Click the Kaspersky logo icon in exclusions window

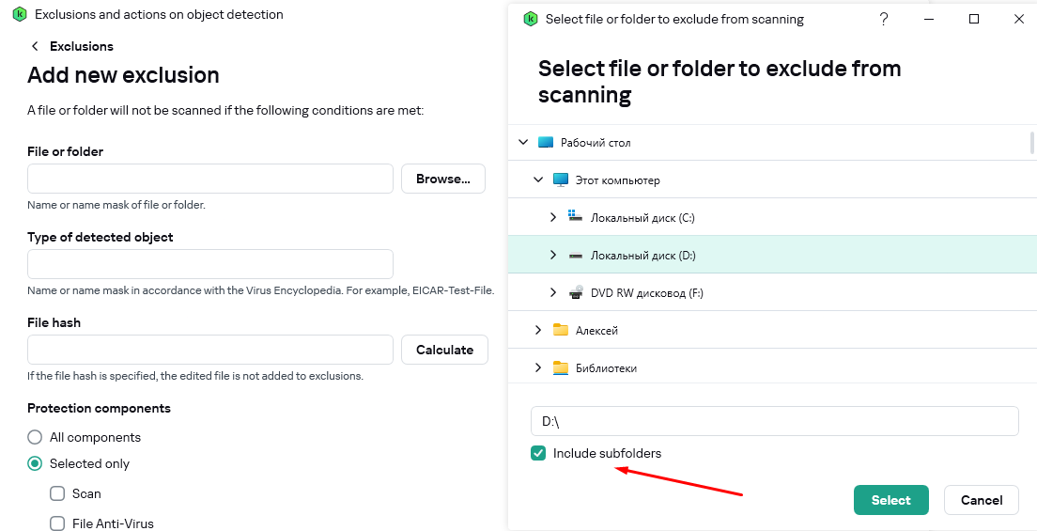coord(17,15)
